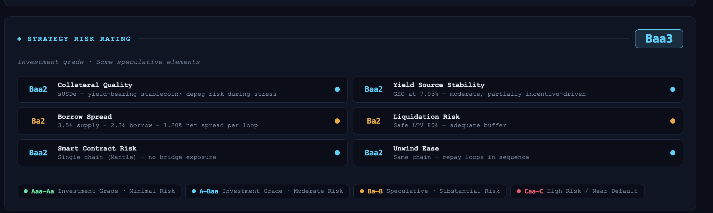This screenshot has width=713, height=213.
Task: Click the red dot in the Caa–C legend
Action: [x=519, y=191]
